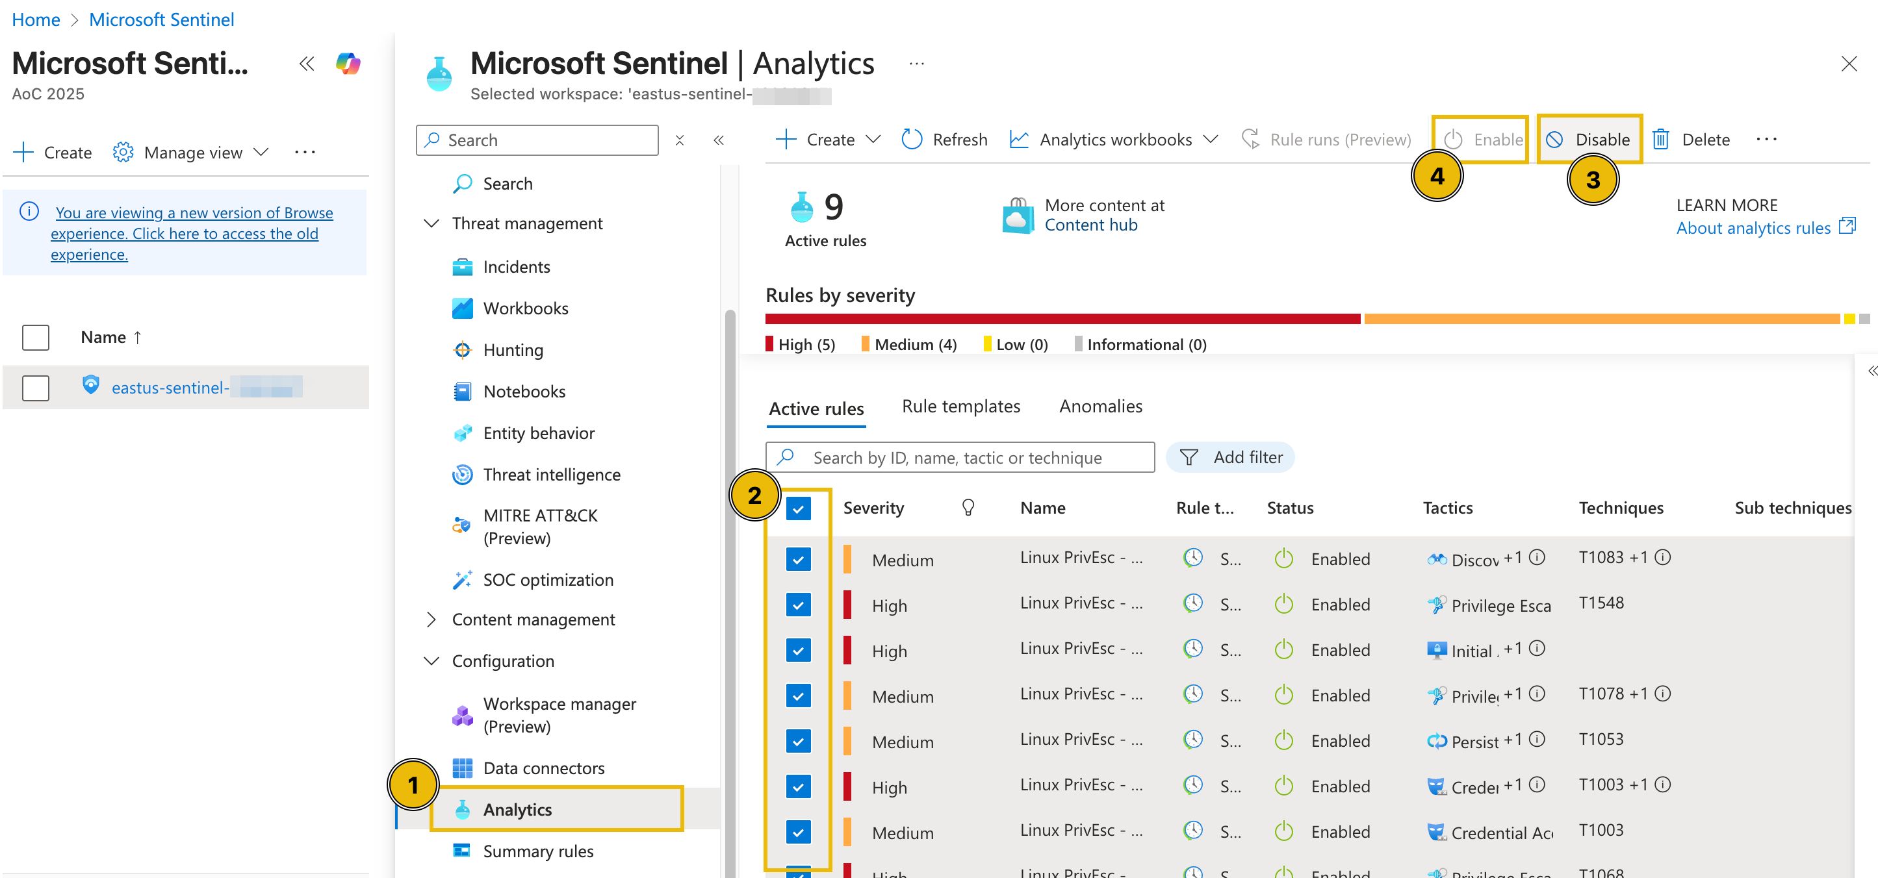
Task: Expand the Content management section
Action: [431, 620]
